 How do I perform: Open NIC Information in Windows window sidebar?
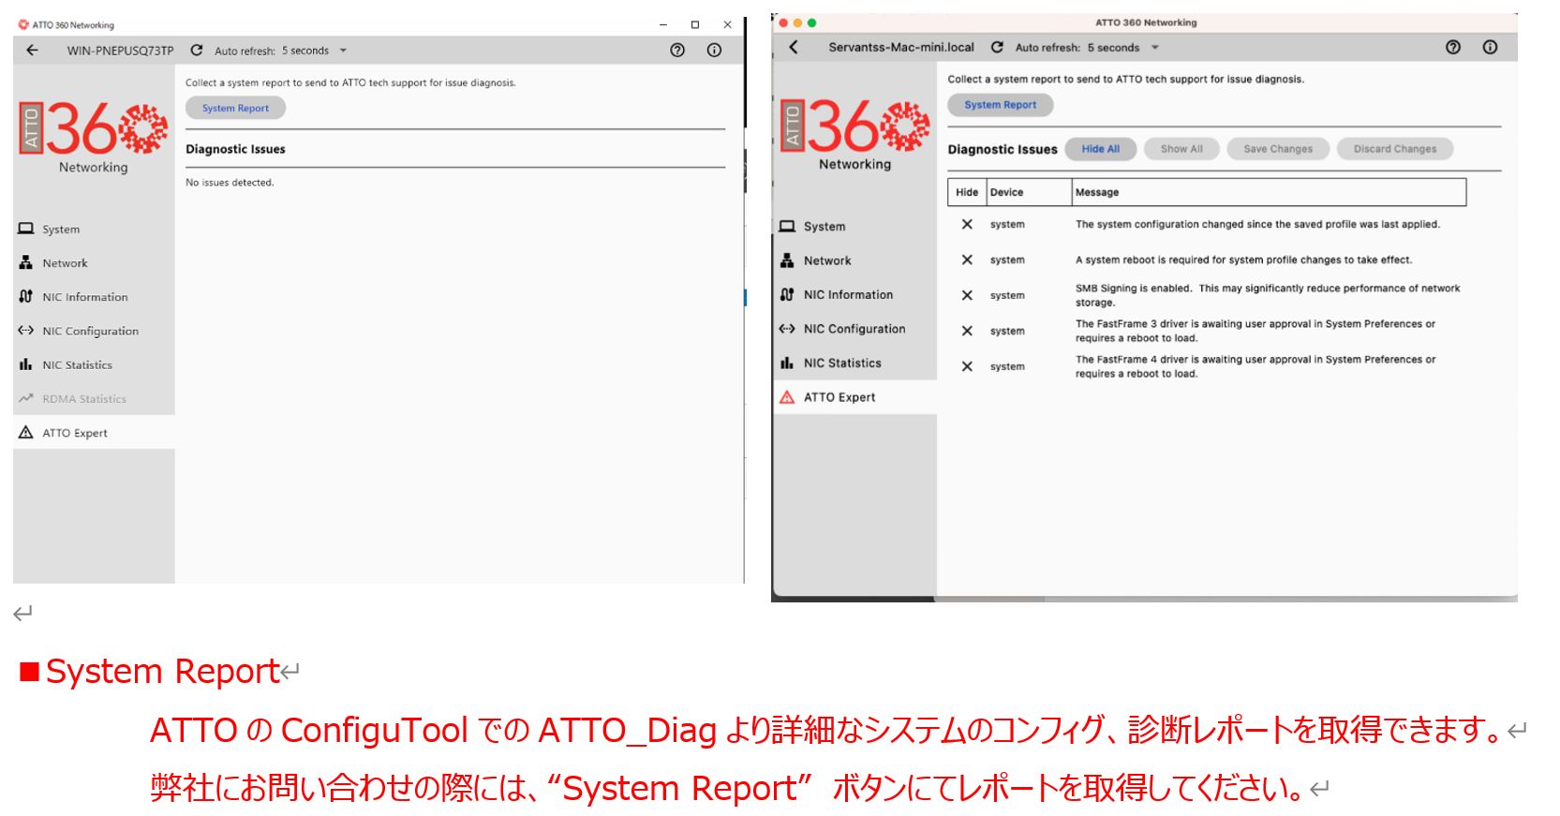coord(94,297)
